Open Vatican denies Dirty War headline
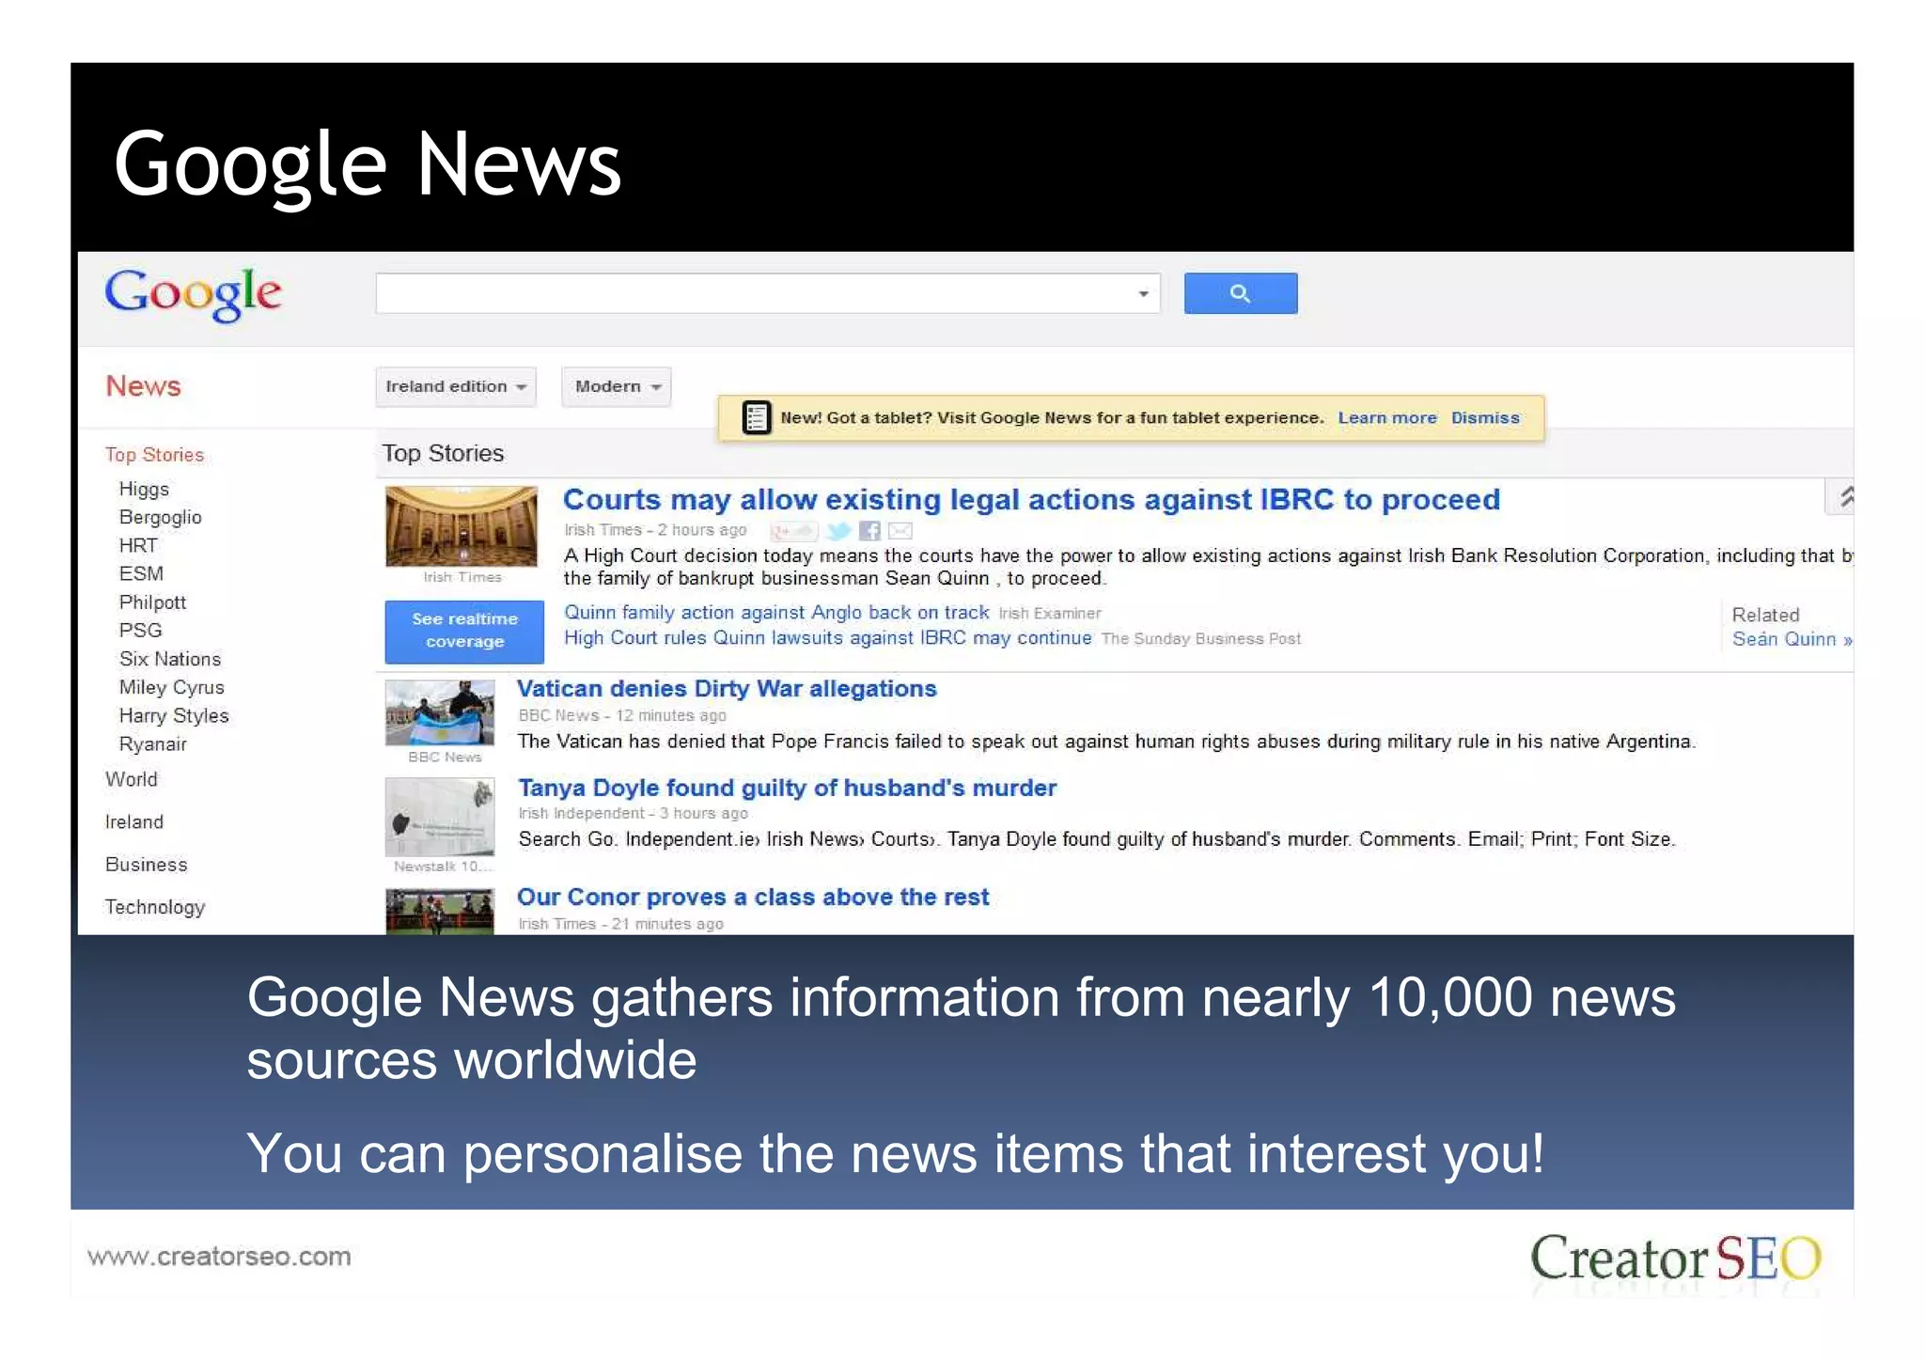 click(727, 689)
